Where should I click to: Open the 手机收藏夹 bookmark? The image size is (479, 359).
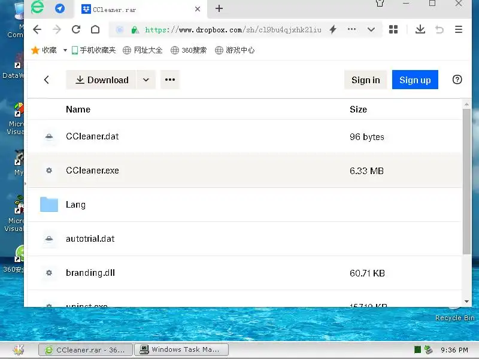tap(94, 50)
